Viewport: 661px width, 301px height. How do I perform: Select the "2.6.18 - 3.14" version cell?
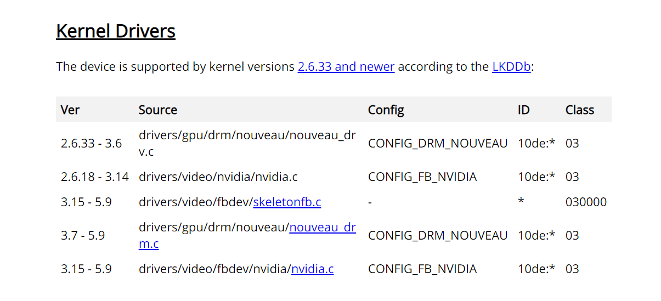[94, 177]
